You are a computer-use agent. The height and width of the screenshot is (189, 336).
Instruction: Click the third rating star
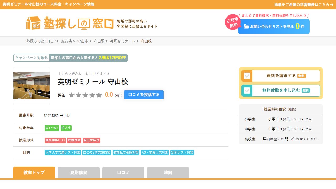(85, 95)
